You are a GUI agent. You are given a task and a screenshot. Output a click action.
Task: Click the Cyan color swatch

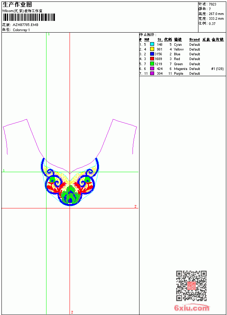click(152, 44)
